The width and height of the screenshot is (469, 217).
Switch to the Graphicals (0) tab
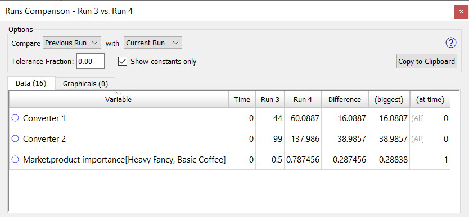[x=85, y=84]
